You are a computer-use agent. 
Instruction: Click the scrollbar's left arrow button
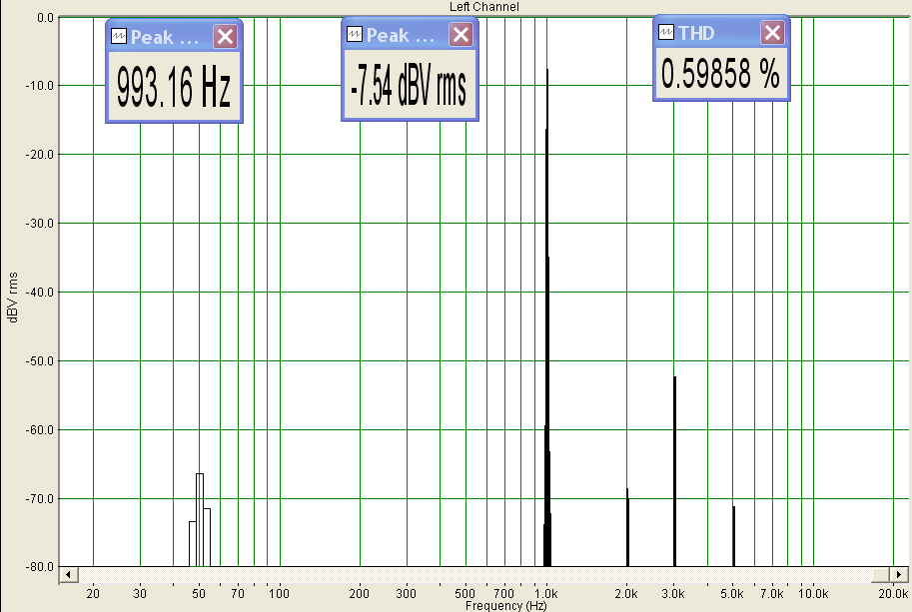tap(69, 575)
